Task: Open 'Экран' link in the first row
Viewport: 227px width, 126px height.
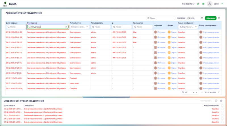Action: [x=172, y=32]
